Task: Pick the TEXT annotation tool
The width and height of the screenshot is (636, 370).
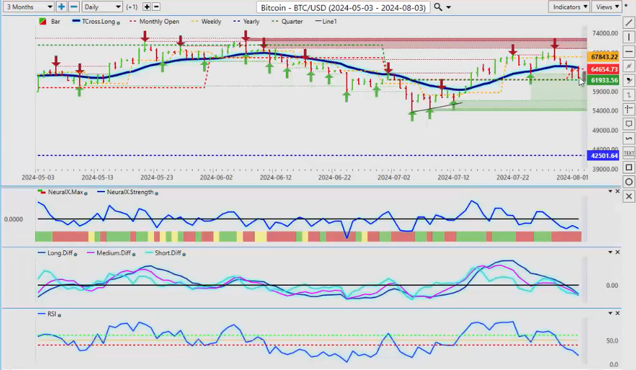Action: (628, 152)
